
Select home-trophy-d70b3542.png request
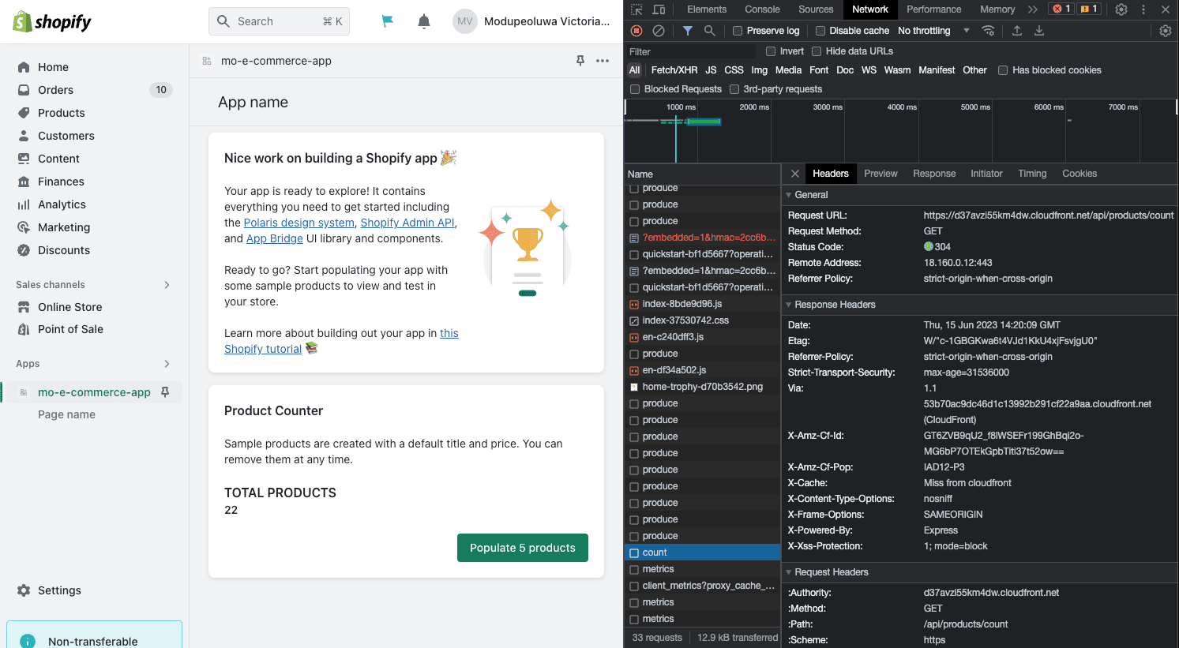[702, 387]
